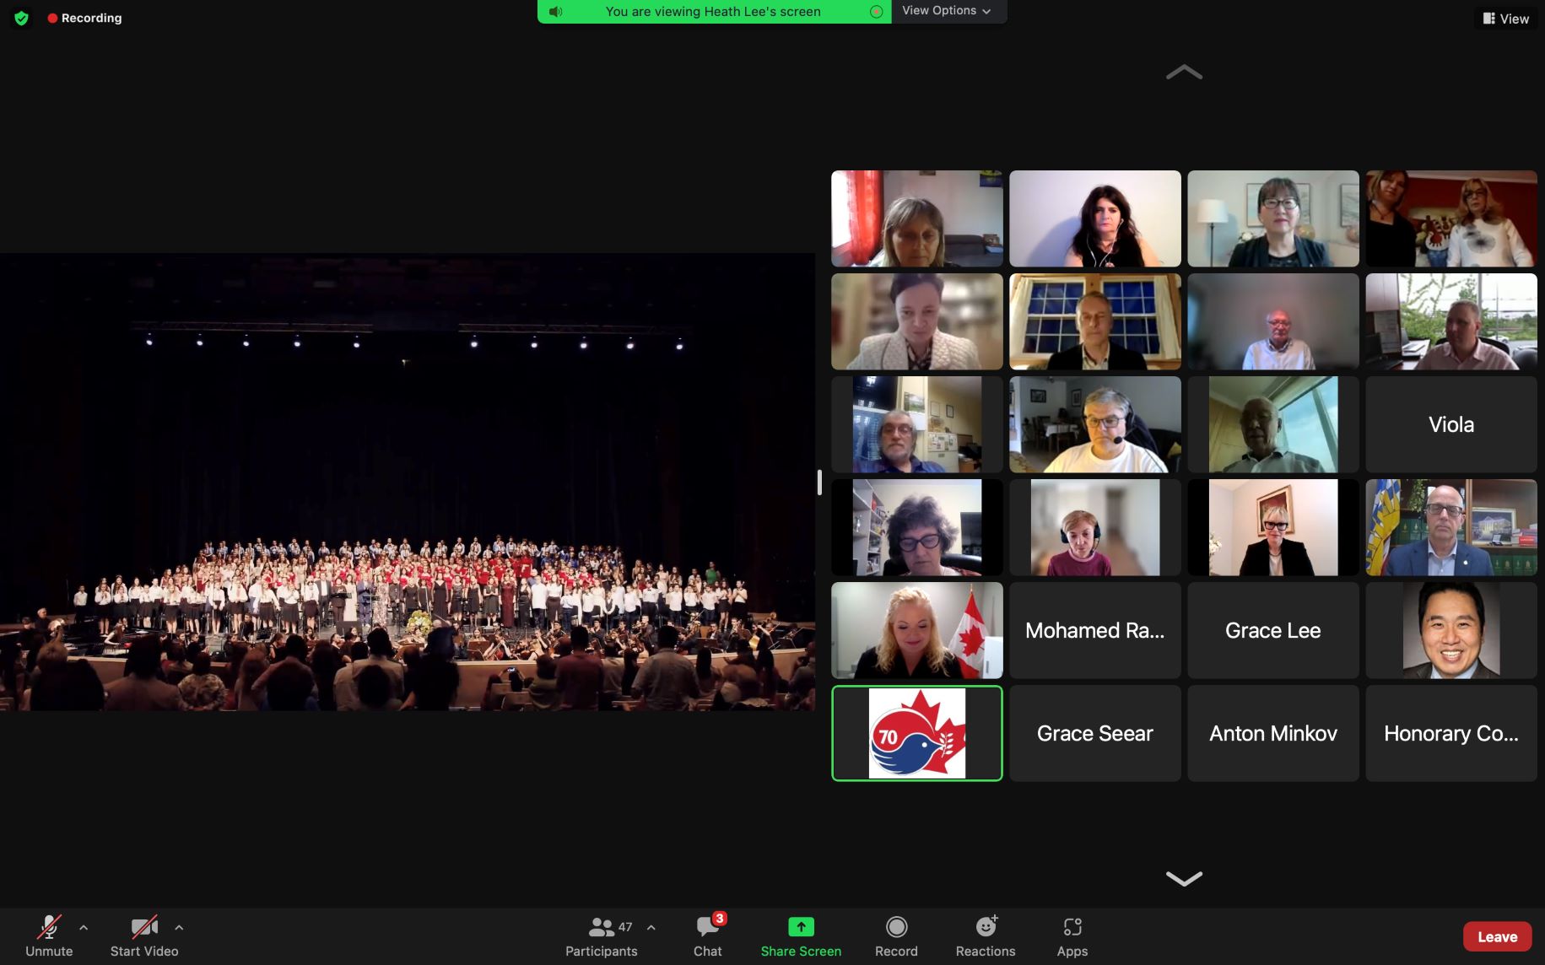Start Video camera toggle
Viewport: 1545px width, 965px height.
click(x=144, y=936)
